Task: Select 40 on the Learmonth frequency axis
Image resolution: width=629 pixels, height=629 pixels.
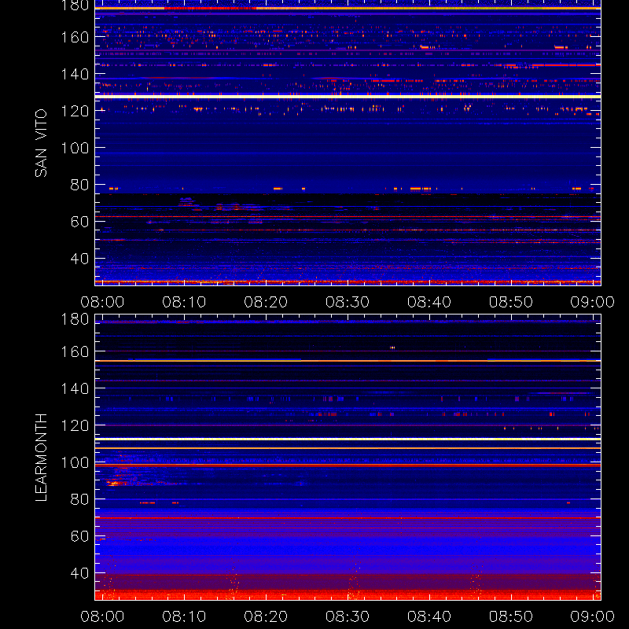Action: click(79, 573)
